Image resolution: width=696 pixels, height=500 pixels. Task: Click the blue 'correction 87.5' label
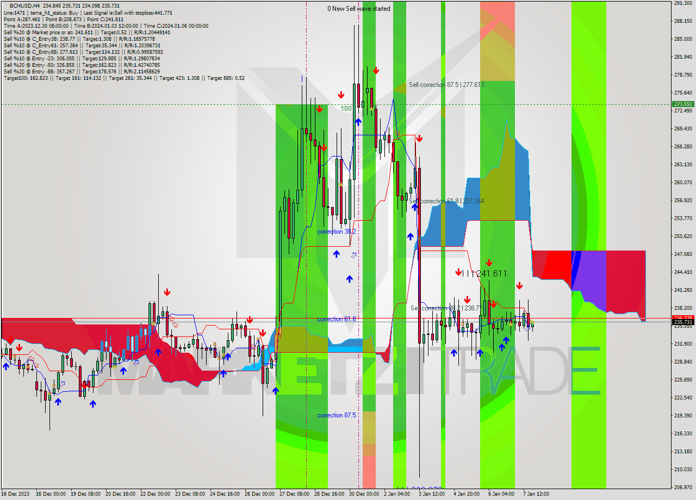click(x=337, y=415)
